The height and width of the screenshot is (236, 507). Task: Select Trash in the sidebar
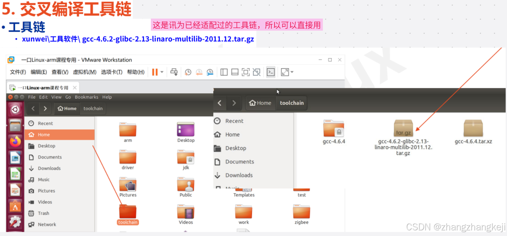(x=59, y=213)
